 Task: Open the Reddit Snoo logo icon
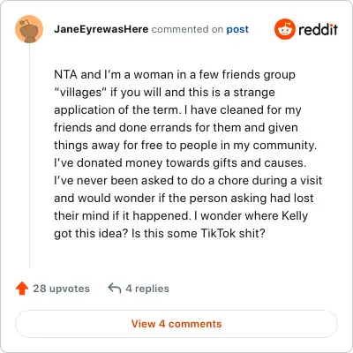click(x=284, y=29)
